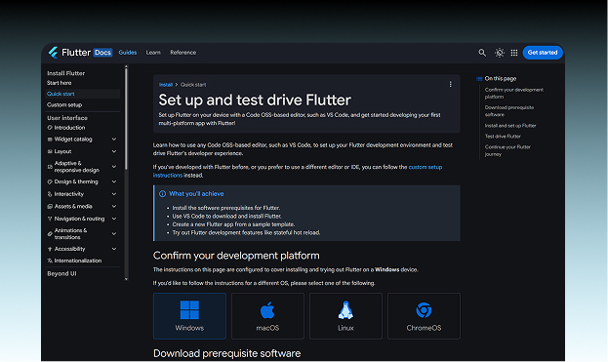Toggle the light/dark theme icon
This screenshot has width=608, height=362.
click(x=500, y=53)
